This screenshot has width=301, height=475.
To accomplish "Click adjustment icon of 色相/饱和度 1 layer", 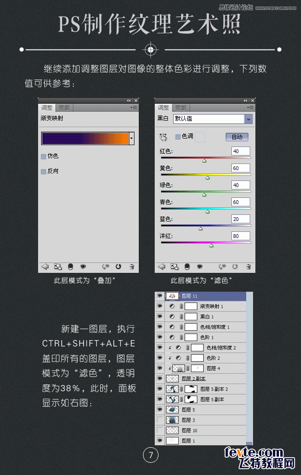I will (x=172, y=327).
